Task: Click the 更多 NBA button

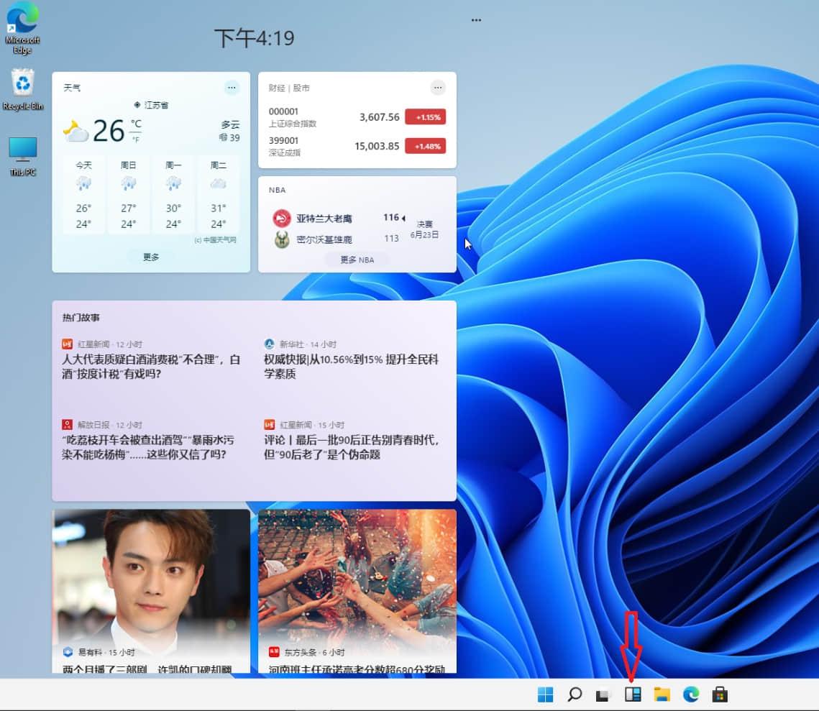Action: pyautogui.click(x=357, y=260)
